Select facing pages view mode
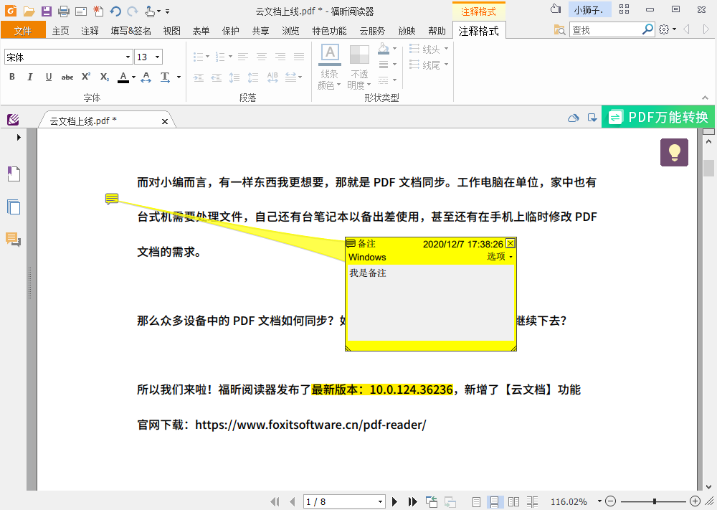This screenshot has height=510, width=717. coord(513,502)
